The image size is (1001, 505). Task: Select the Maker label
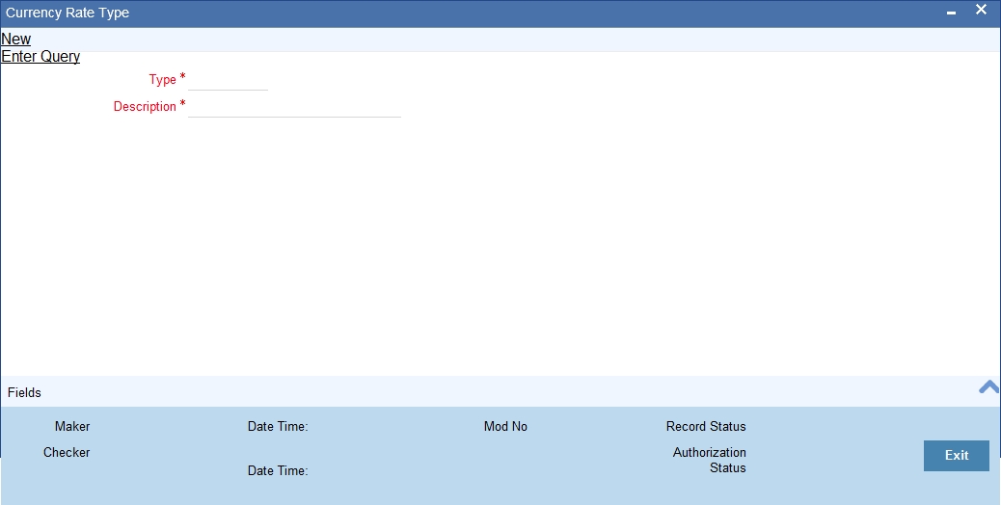(72, 427)
